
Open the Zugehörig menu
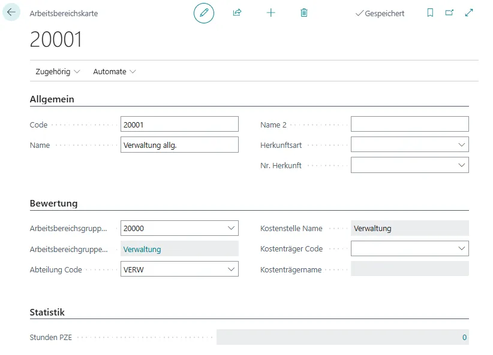pyautogui.click(x=58, y=71)
